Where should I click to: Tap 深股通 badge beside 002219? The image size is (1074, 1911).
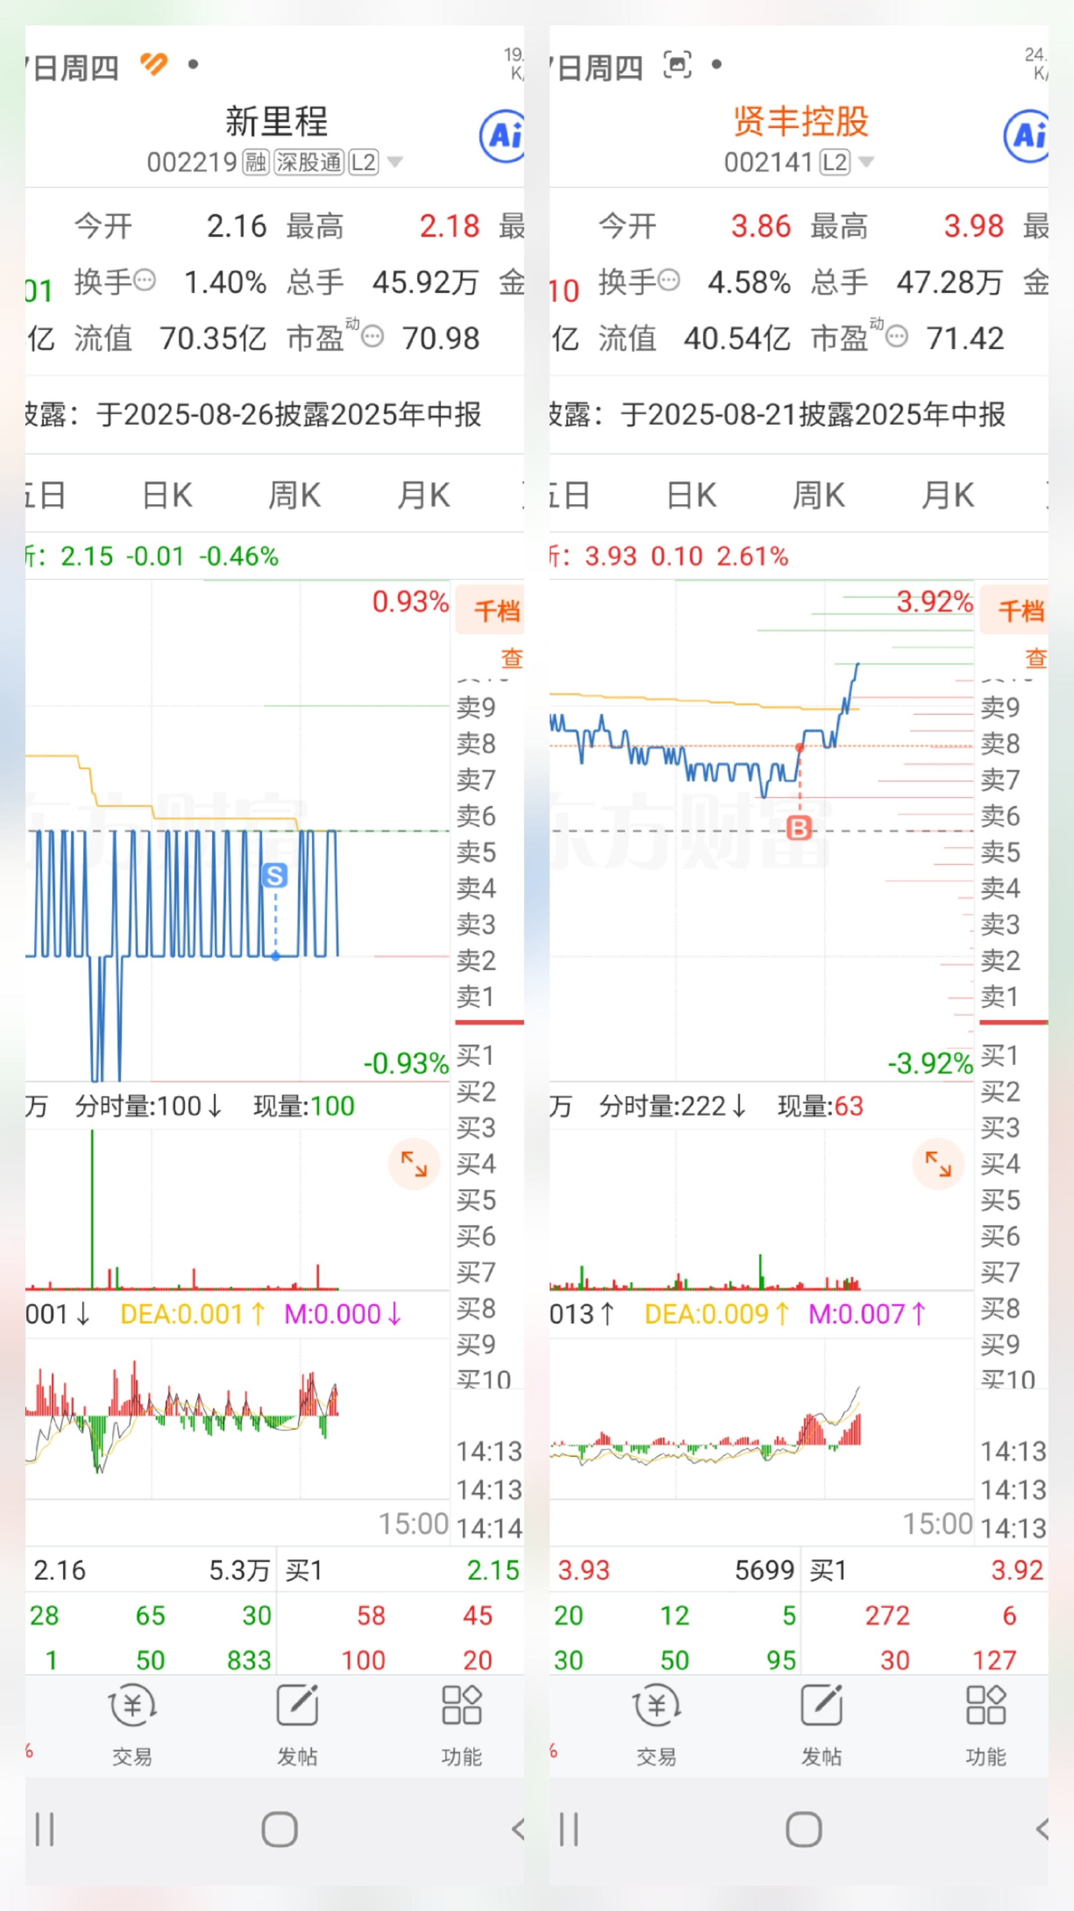tap(308, 162)
